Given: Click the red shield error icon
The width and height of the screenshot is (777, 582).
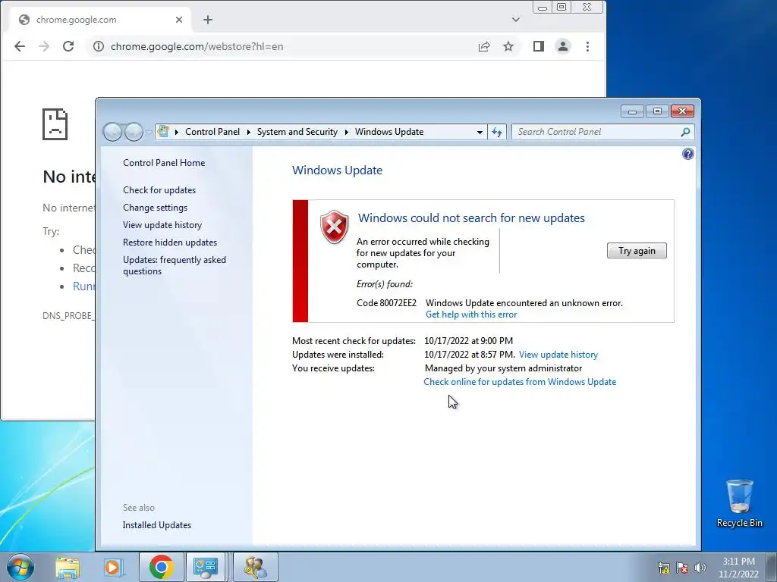Looking at the screenshot, I should click(x=335, y=227).
